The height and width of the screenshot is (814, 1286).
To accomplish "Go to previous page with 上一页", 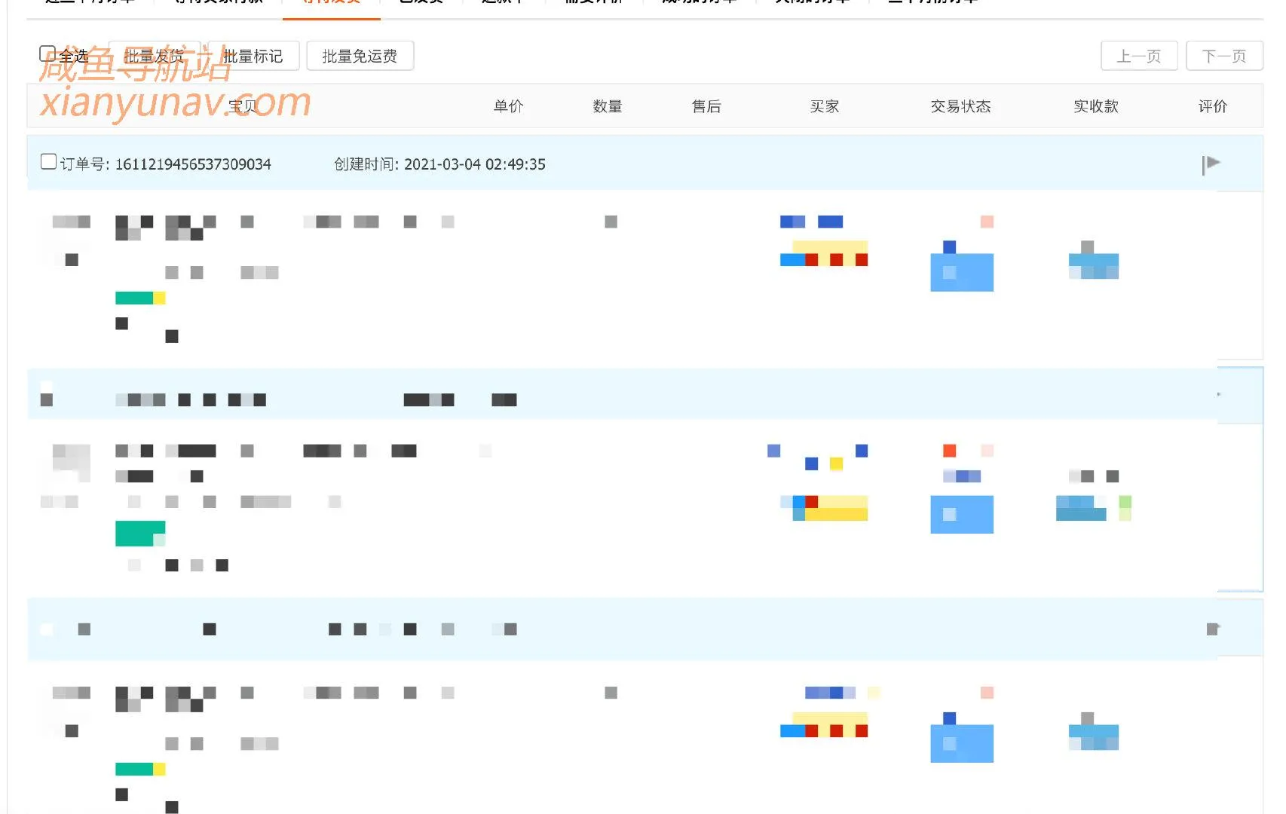I will 1138,57.
